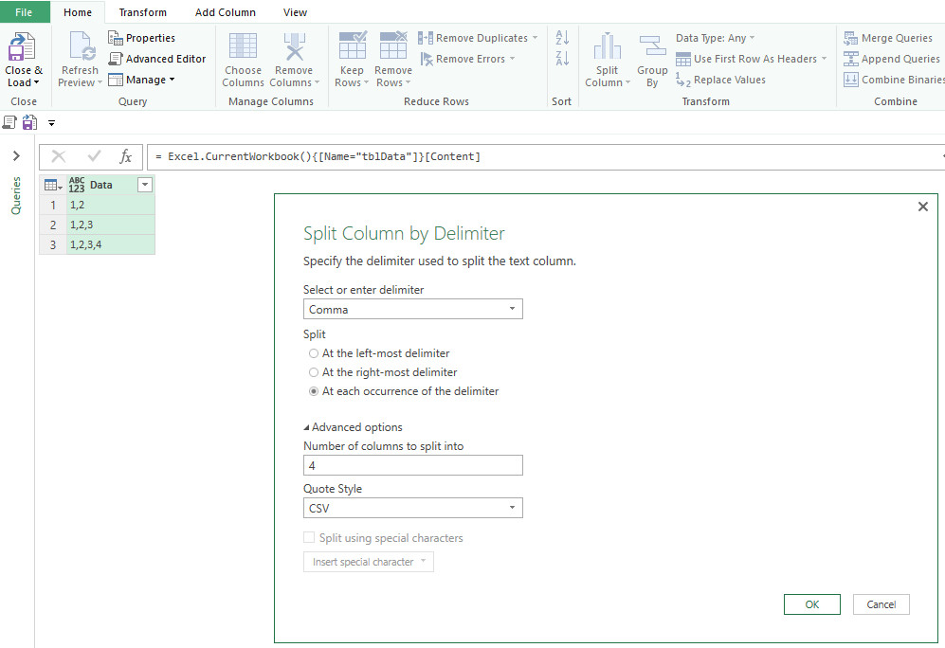Open query Properties
The image size is (945, 648).
[x=141, y=38]
